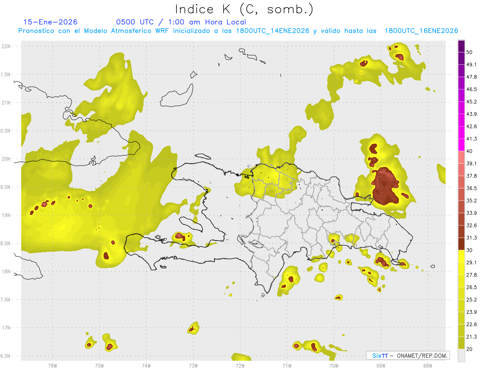The image size is (480, 371).
Task: Select the magenta swatch between 41.3 and 42.6
Action: pyautogui.click(x=461, y=132)
